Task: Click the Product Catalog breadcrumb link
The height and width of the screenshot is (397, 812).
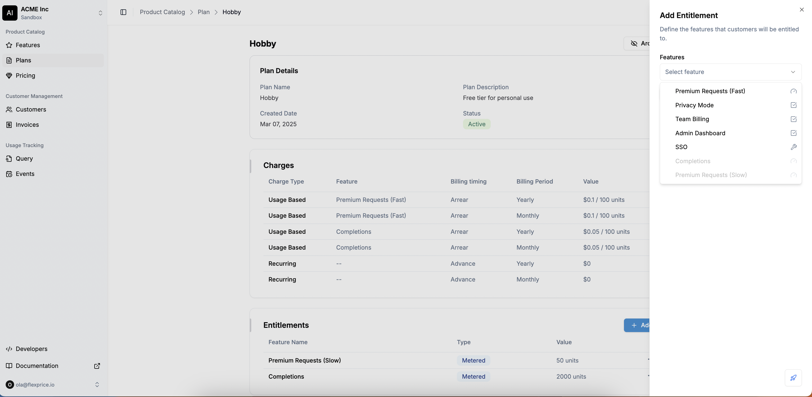Action: tap(162, 12)
